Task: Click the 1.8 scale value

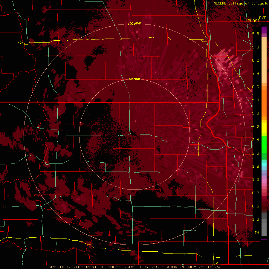Action: [x=256, y=166]
